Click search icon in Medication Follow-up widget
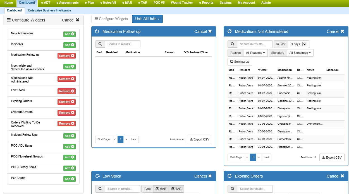Image resolution: width=349 pixels, height=194 pixels. tap(100, 44)
